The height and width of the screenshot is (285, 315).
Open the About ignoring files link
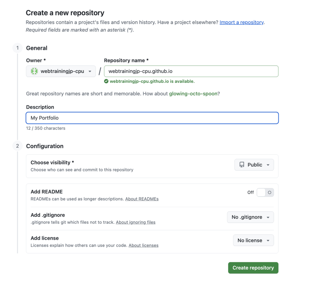[x=136, y=222]
